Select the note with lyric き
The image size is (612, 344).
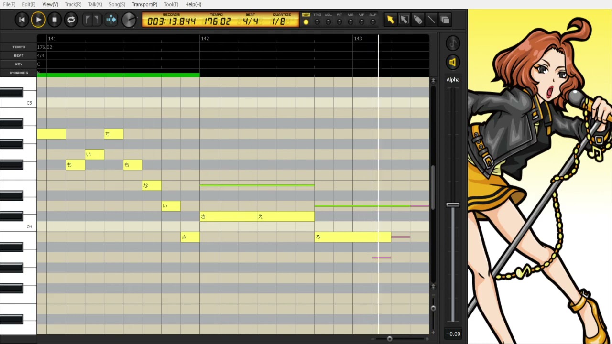[229, 216]
